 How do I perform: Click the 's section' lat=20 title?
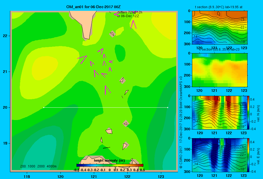point(219,49)
